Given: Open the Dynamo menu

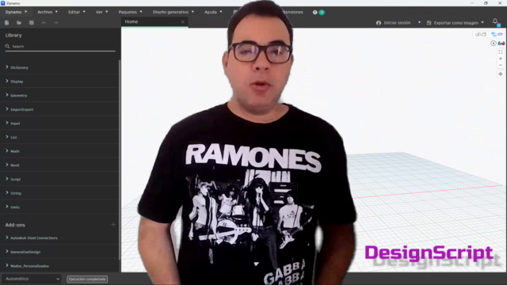Looking at the screenshot, I should (x=16, y=12).
